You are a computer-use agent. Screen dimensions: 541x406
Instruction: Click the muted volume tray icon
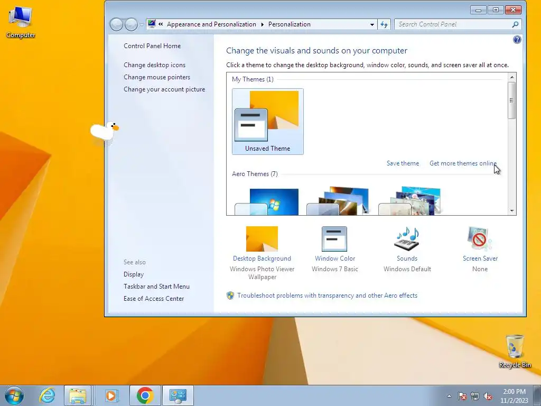pos(488,396)
